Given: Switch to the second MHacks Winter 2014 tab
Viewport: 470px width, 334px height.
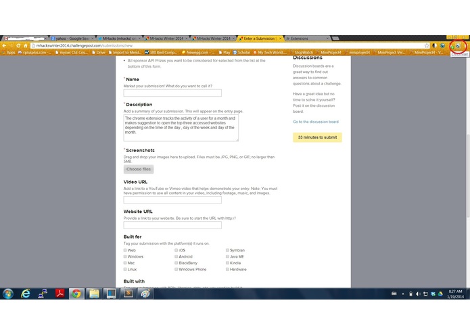Looking at the screenshot, I should (213, 39).
